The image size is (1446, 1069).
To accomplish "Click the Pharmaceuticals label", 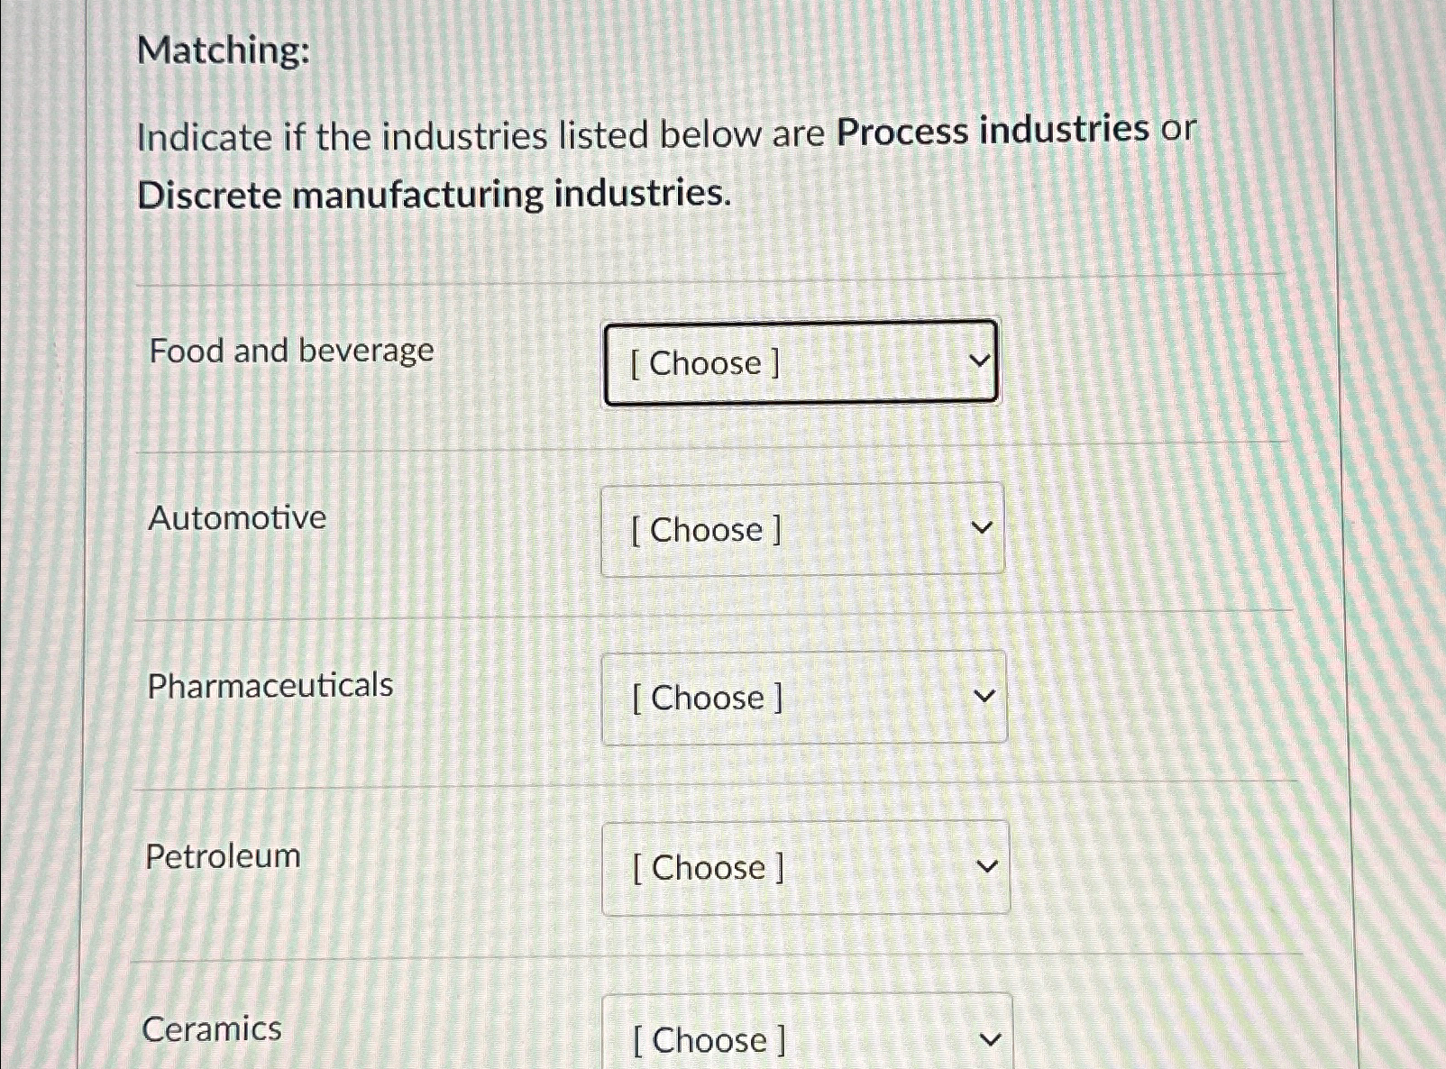I will 270,686.
